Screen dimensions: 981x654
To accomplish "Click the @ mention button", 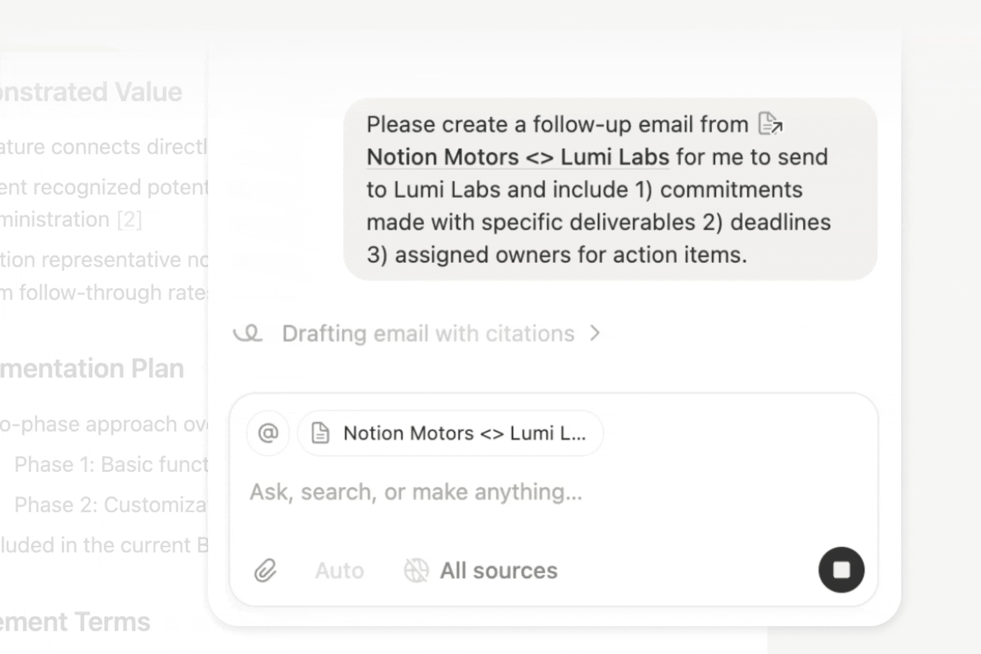I will [268, 433].
